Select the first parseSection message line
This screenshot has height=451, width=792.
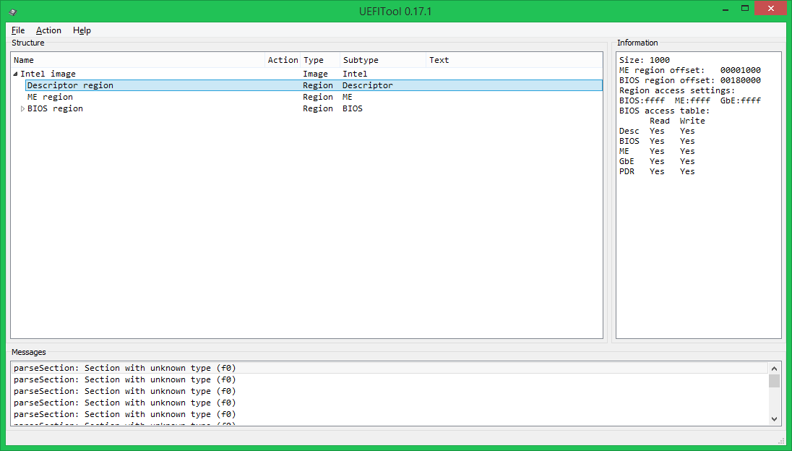pos(389,368)
